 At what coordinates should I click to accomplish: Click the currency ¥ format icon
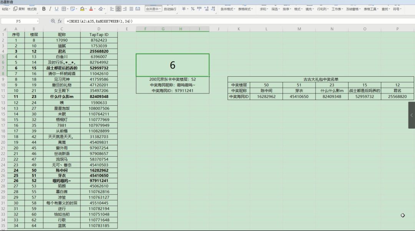coord(184,9)
